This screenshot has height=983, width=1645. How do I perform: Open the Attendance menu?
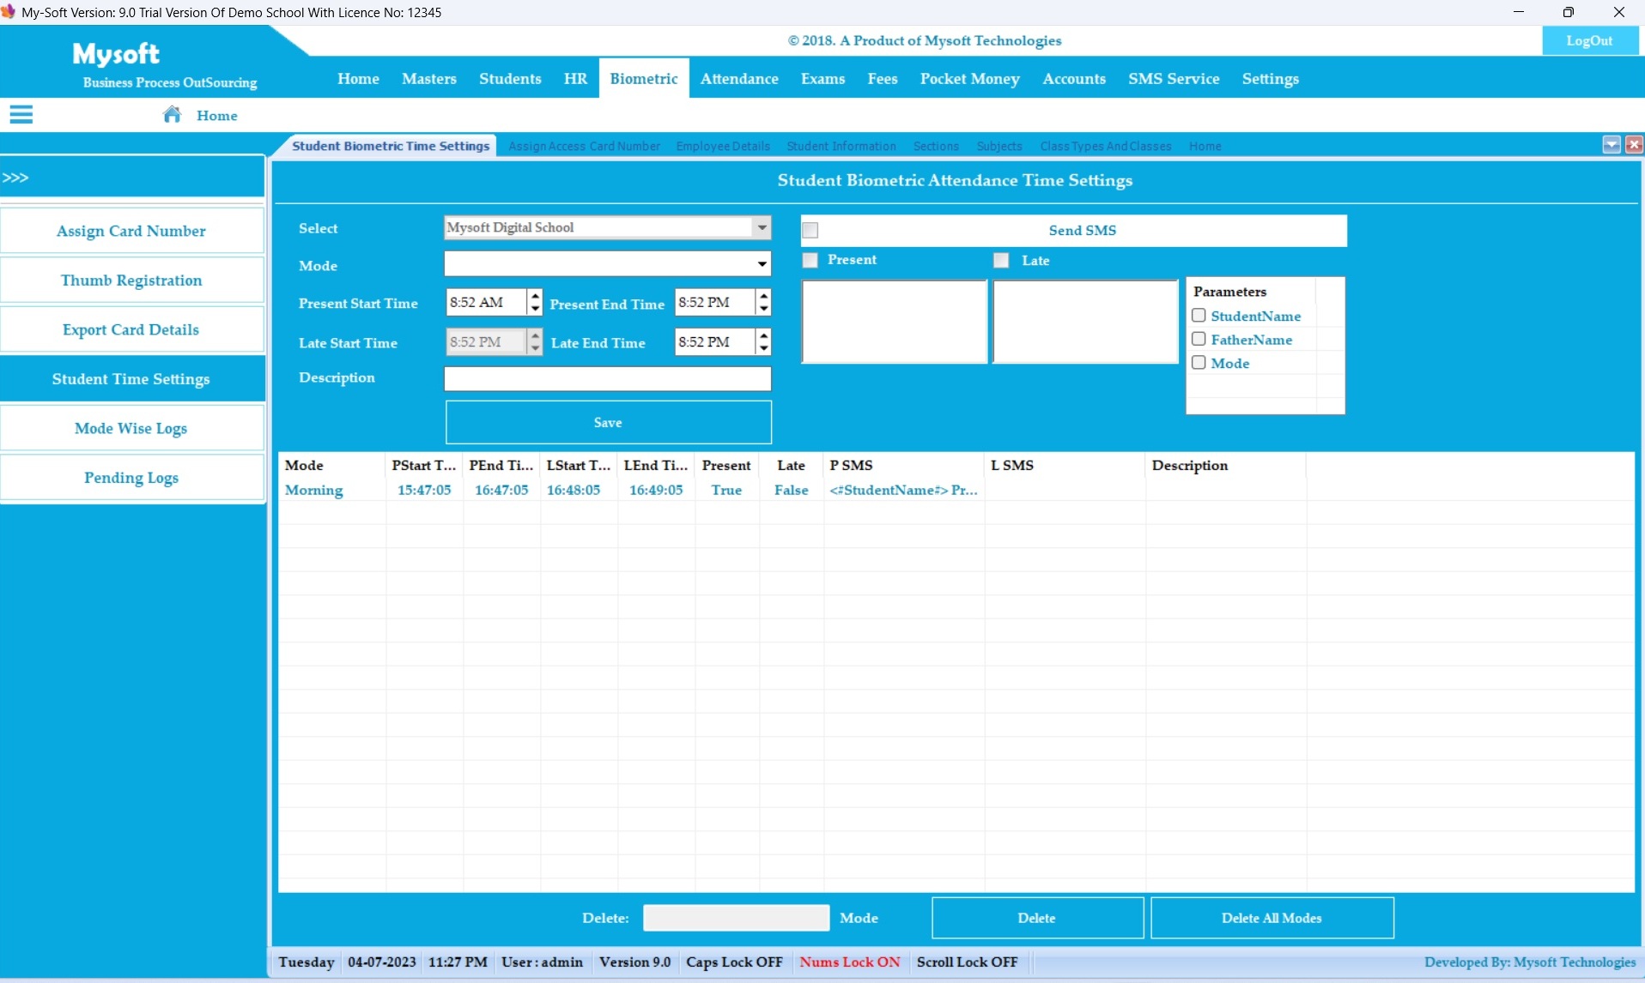click(738, 79)
